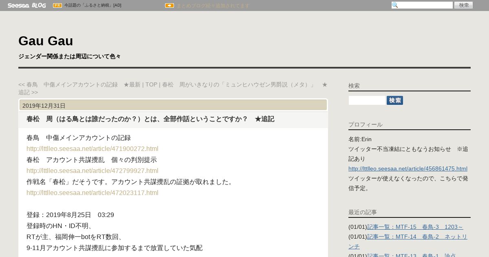Click the line RTが主、福岡伸一botをRT数回、
The width and height of the screenshot is (489, 257).
click(x=75, y=237)
